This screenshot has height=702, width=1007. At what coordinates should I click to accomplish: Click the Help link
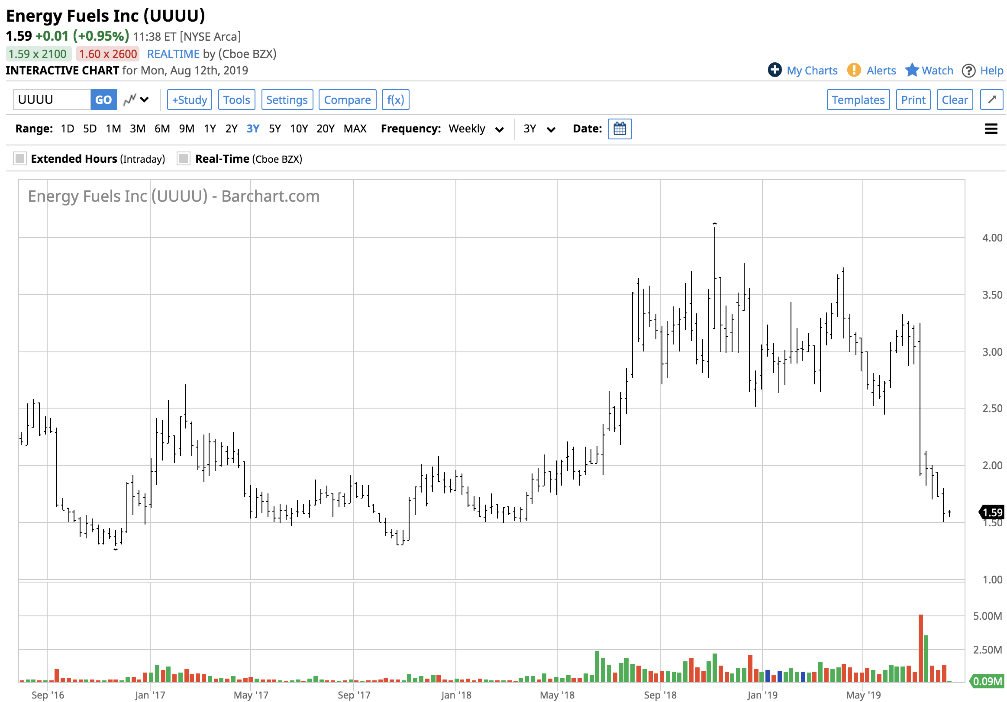point(992,71)
